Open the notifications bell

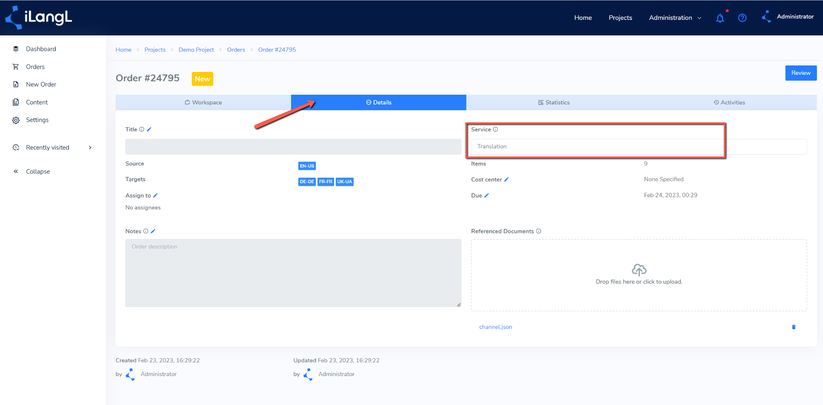tap(720, 18)
